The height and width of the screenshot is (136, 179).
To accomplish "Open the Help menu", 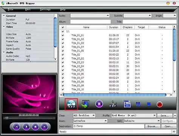I will 63,9.
